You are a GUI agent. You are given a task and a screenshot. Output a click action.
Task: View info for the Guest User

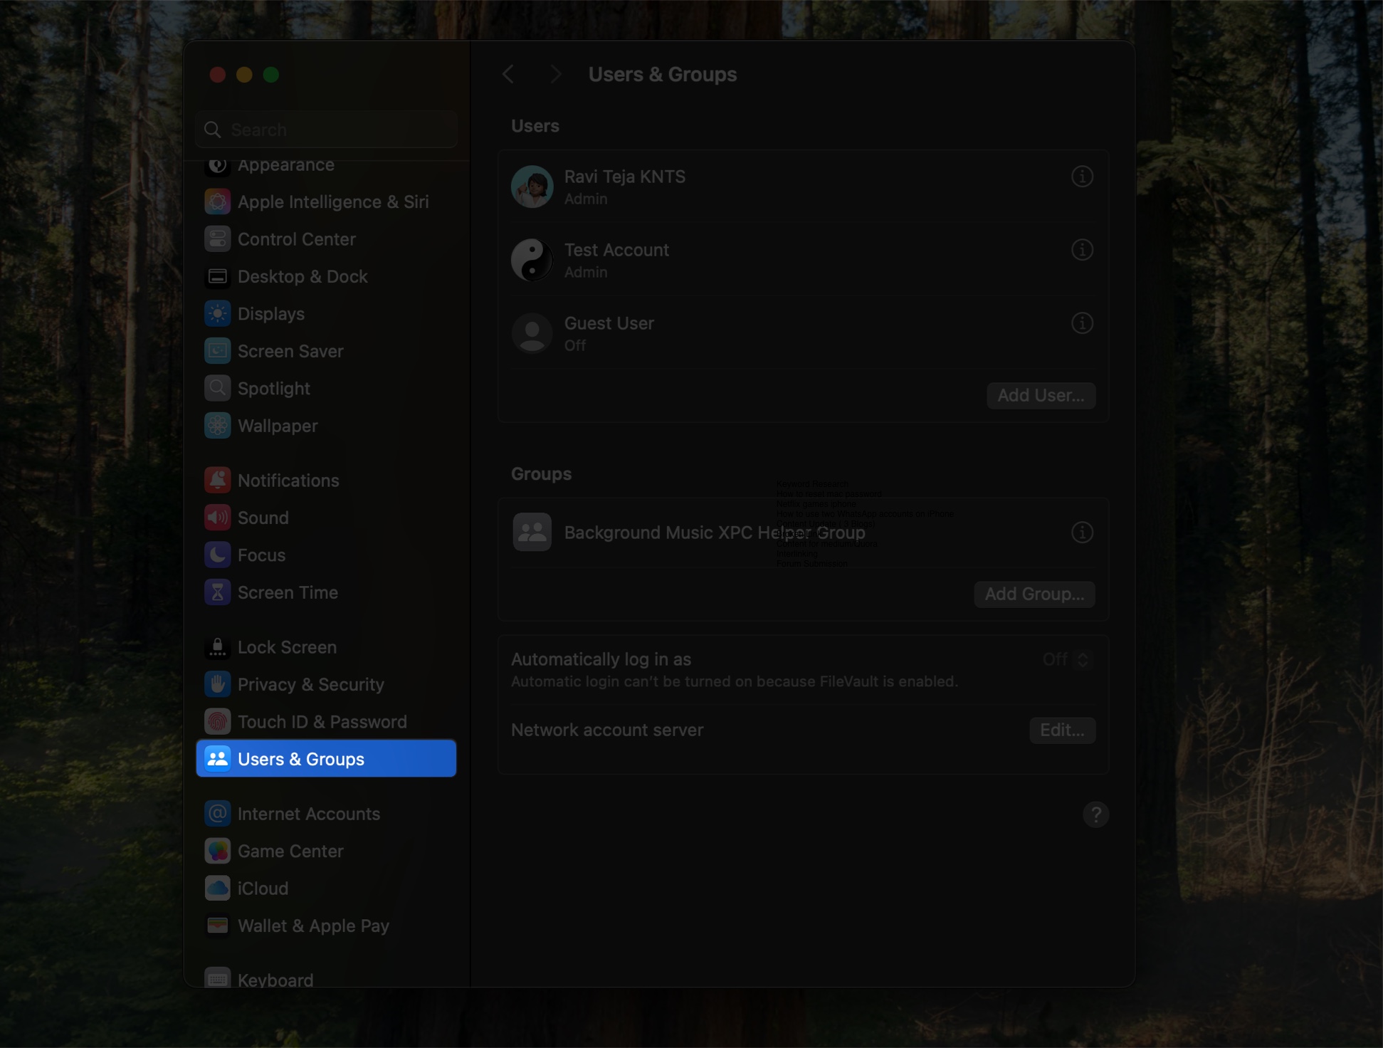(x=1082, y=323)
